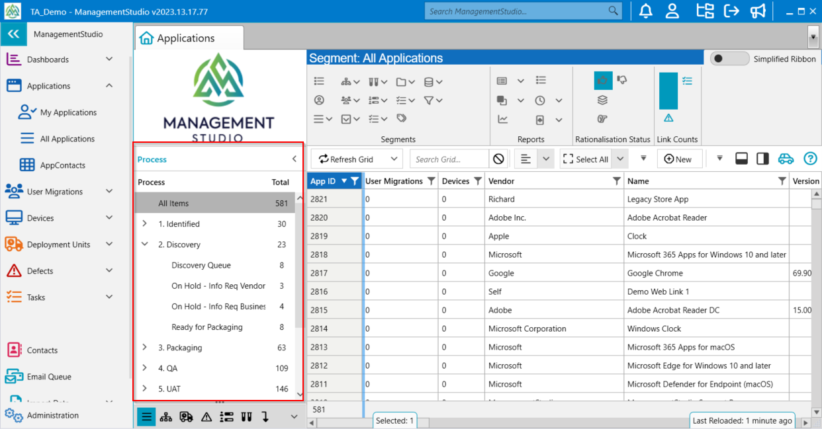Screen dimensions: 822x429
Task: Expand the Deployment Units sidebar section
Action: point(109,244)
